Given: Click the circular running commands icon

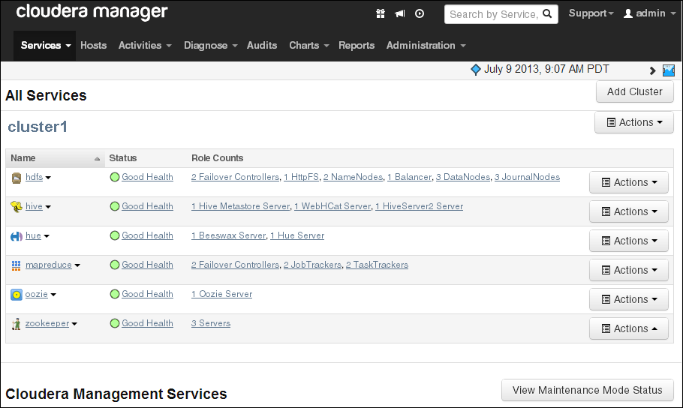Looking at the screenshot, I should (x=419, y=14).
